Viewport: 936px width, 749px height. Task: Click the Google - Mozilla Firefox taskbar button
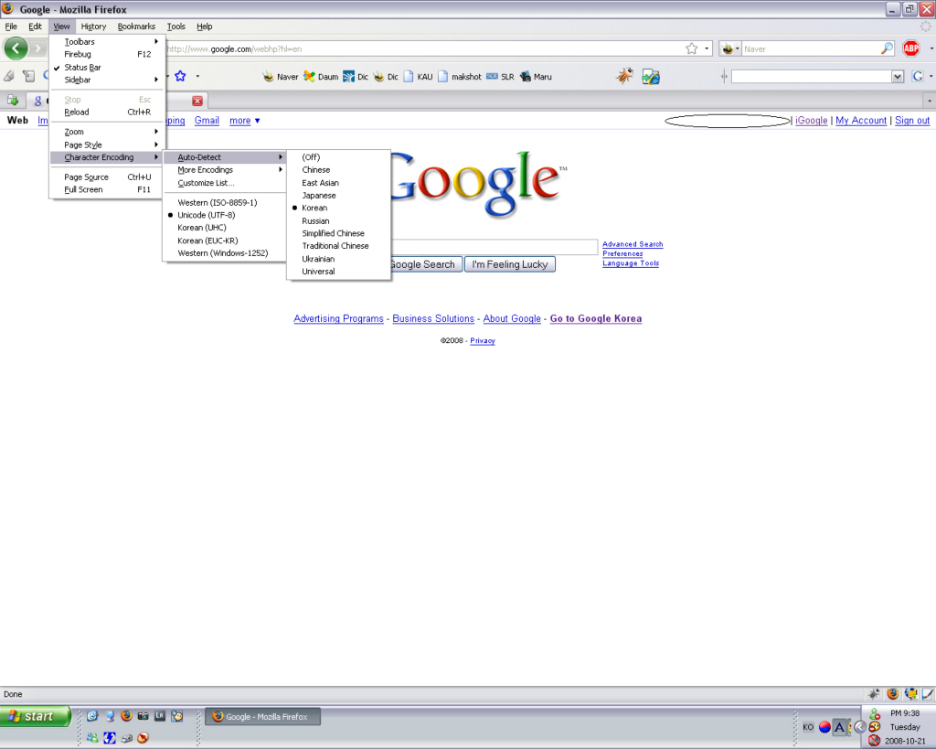(262, 716)
